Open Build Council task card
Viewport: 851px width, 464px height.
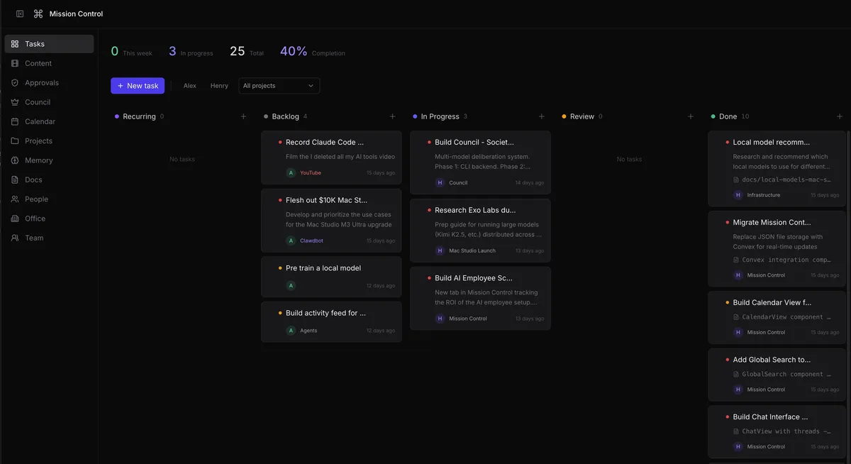click(480, 162)
